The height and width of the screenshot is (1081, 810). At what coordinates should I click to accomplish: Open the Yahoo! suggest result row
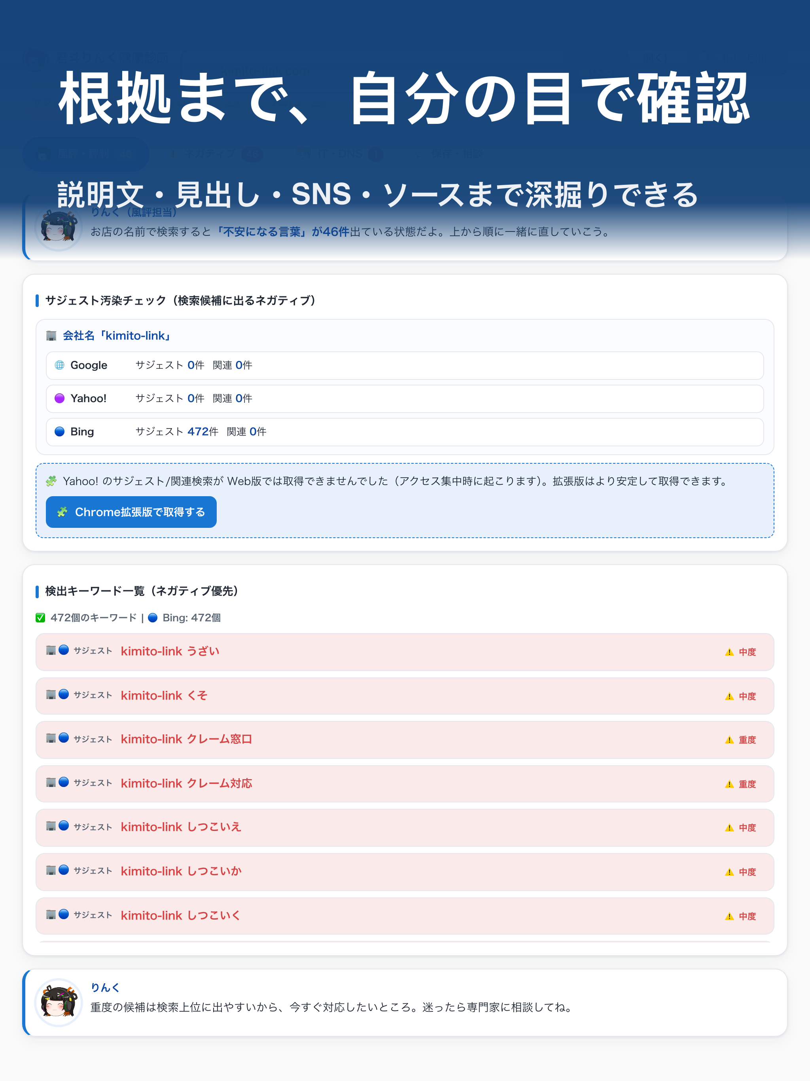[x=405, y=399]
